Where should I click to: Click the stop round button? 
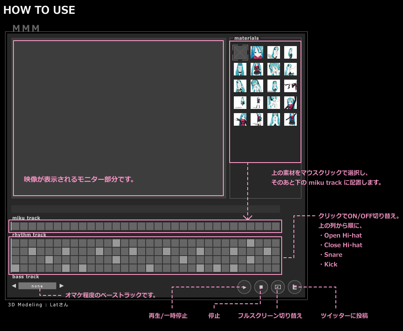[261, 287]
